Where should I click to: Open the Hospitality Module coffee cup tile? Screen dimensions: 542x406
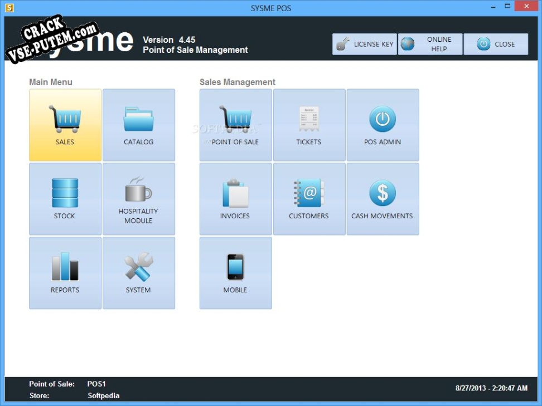coord(139,199)
